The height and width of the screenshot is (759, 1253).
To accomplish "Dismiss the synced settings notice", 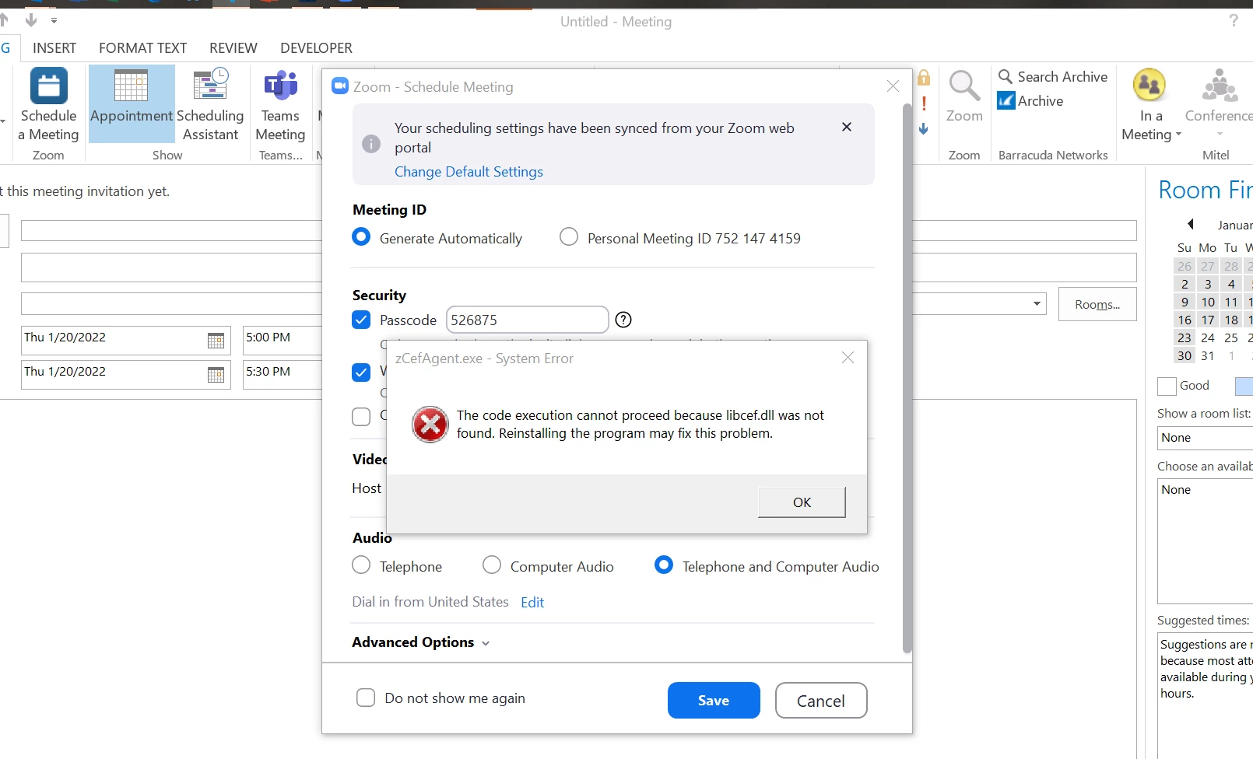I will 847,127.
